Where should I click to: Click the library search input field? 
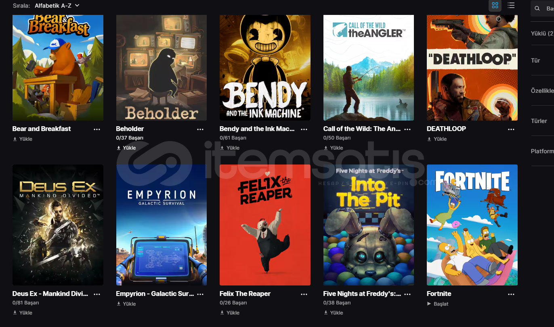(x=542, y=8)
